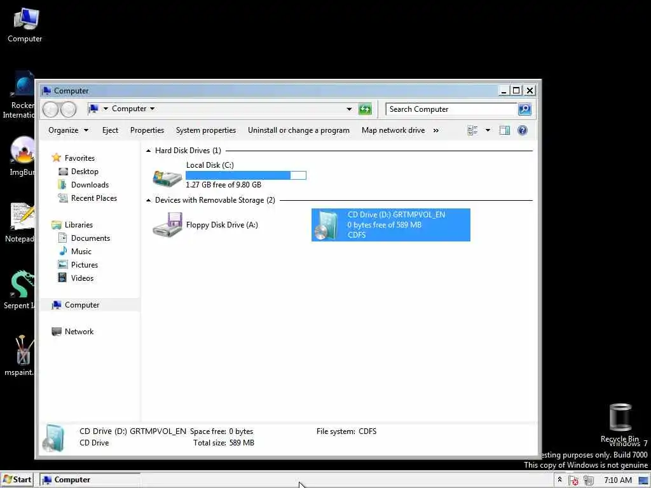Viewport: 651px width, 488px height.
Task: Toggle the preview pane button
Action: click(x=504, y=130)
